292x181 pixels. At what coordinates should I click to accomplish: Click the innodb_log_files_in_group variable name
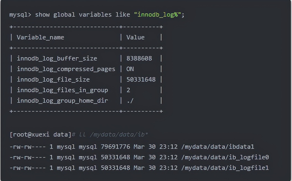click(x=62, y=90)
